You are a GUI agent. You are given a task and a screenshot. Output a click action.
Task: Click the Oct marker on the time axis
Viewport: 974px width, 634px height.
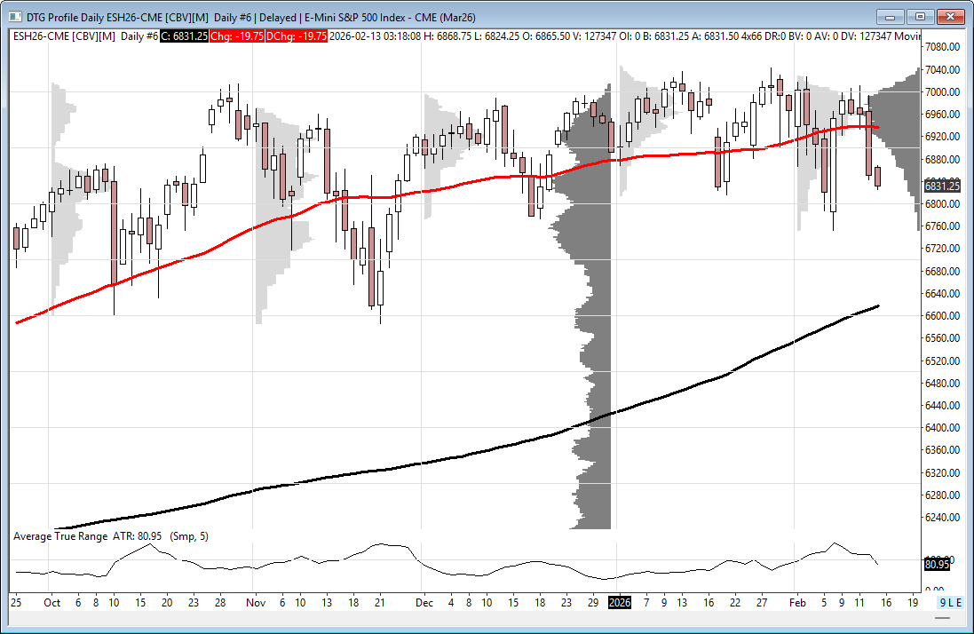[51, 602]
